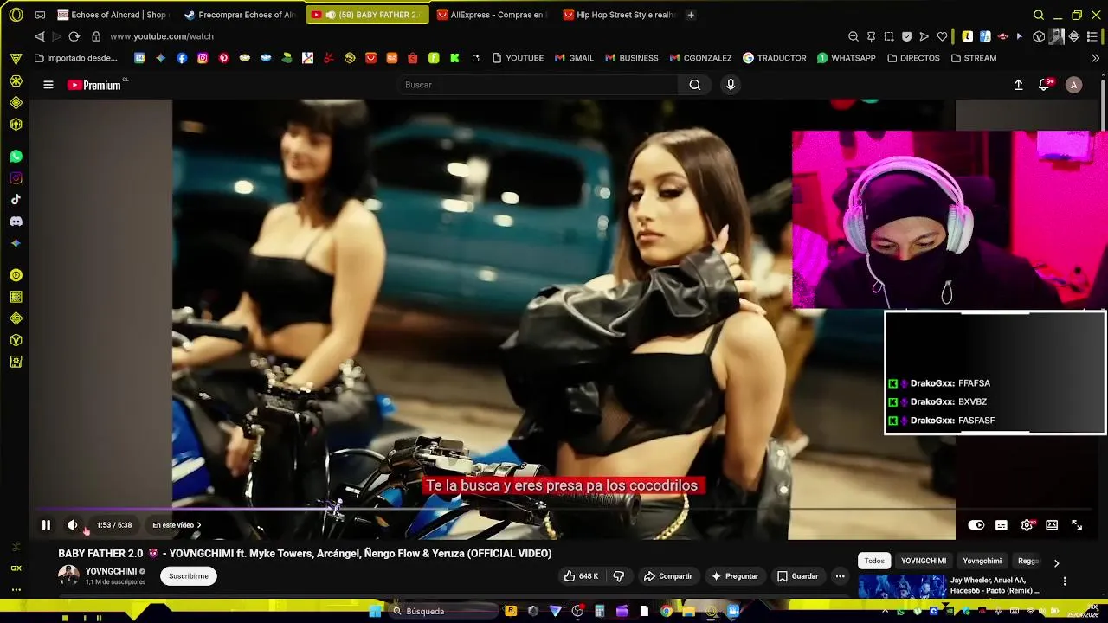The height and width of the screenshot is (623, 1108).
Task: Reload the page with refresh icon
Action: 74,36
